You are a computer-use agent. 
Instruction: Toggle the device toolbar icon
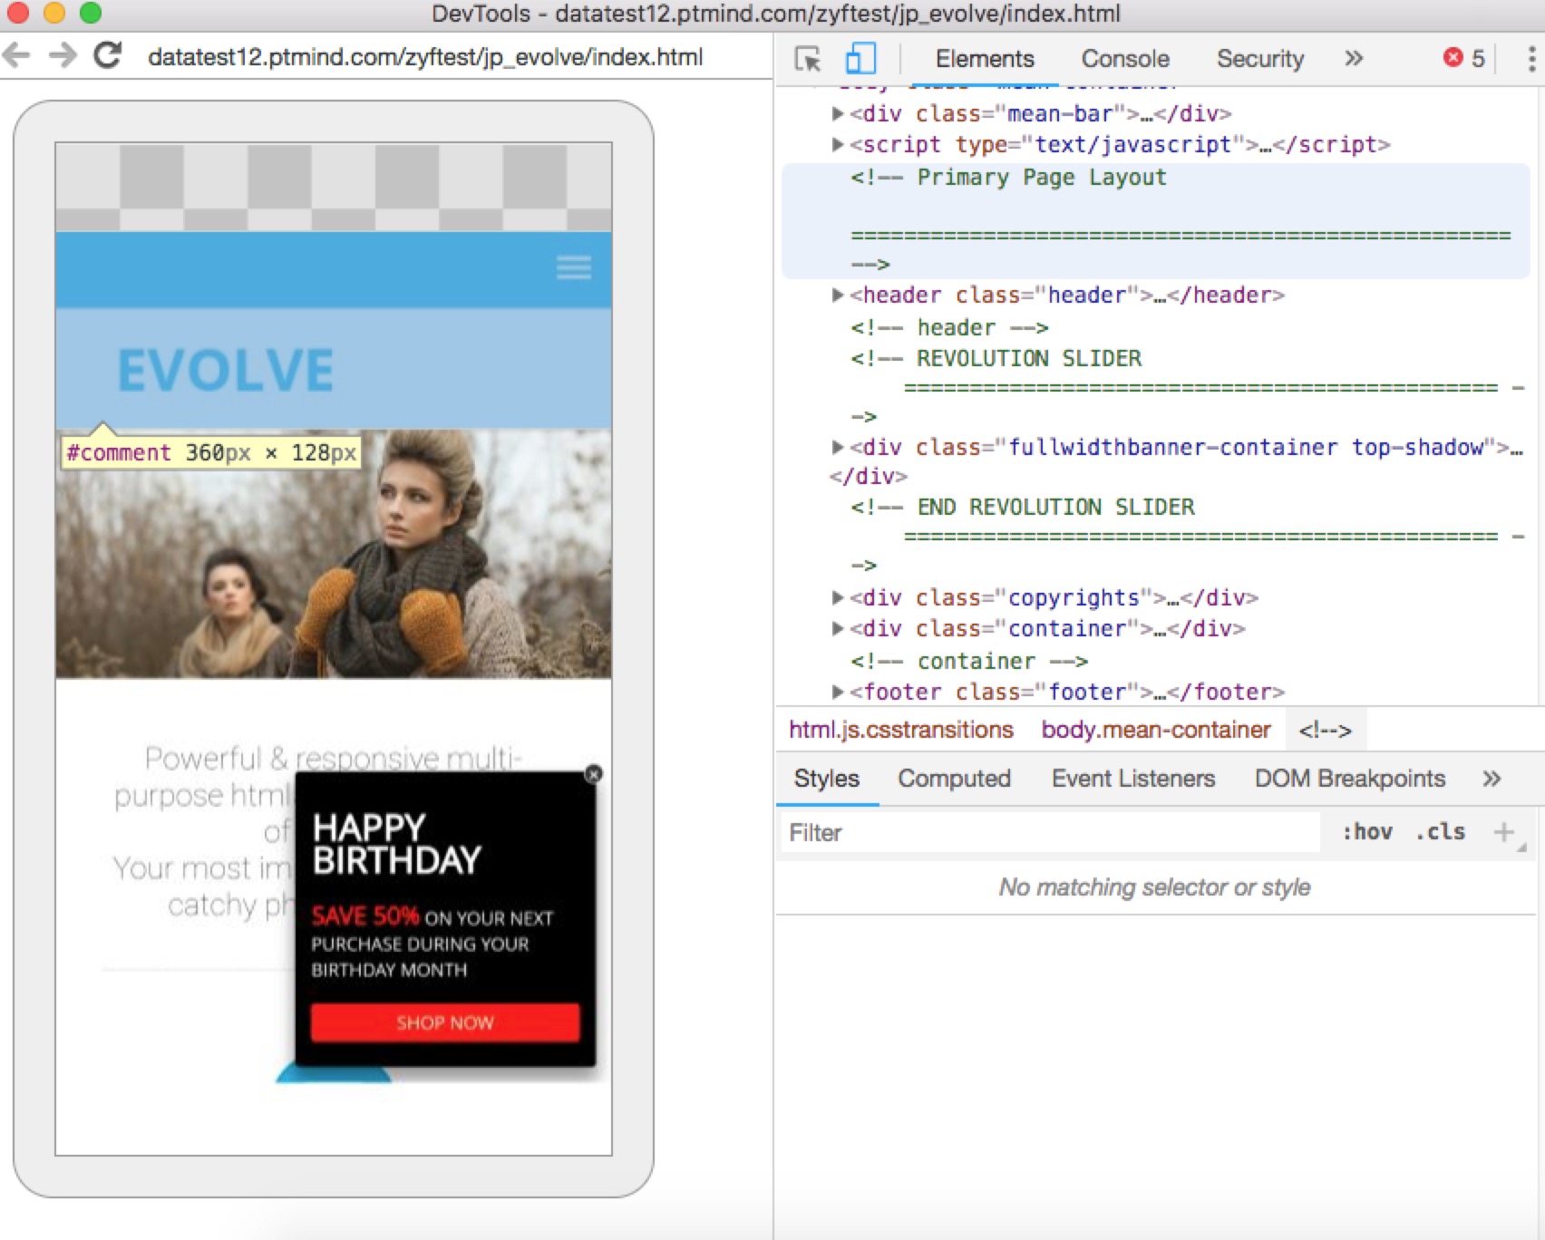point(860,59)
